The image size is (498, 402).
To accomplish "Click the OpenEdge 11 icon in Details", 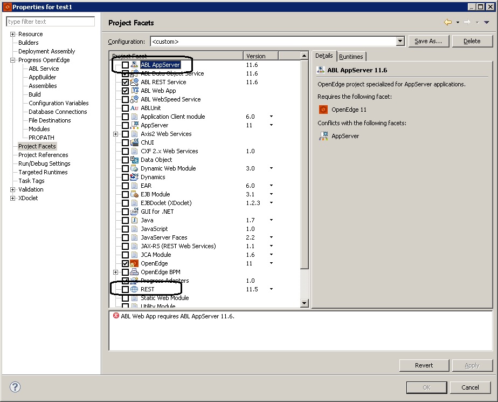I will pos(323,110).
